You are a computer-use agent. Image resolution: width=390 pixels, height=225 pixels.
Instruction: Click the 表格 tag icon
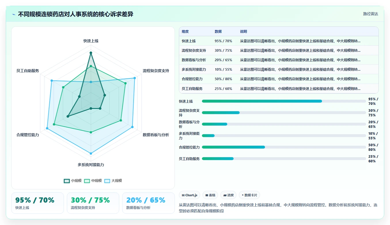coord(207,195)
